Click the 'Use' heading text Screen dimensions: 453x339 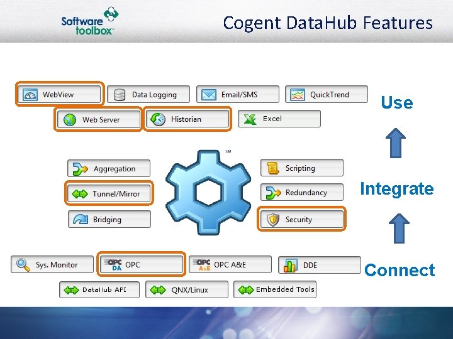coord(396,102)
